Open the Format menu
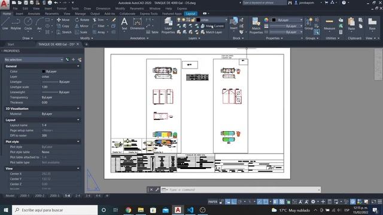This screenshot has height=215, width=383. point(62,8)
